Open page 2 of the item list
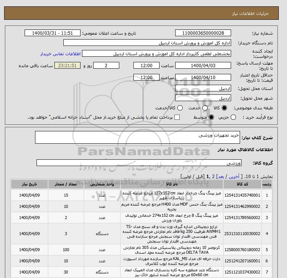This screenshot has height=278, width=287. (213, 177)
